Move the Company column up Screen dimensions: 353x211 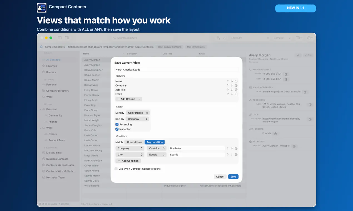click(x=228, y=86)
